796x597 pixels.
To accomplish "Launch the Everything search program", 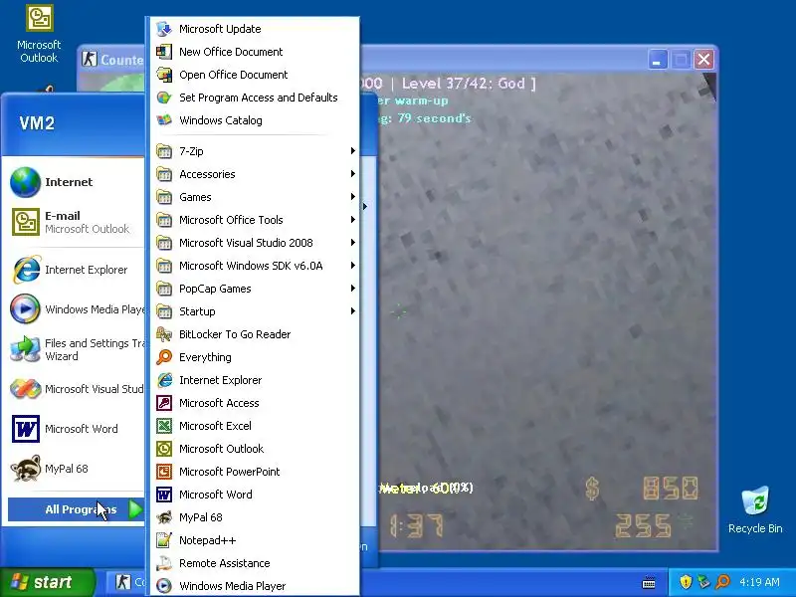I will pyautogui.click(x=255, y=357).
